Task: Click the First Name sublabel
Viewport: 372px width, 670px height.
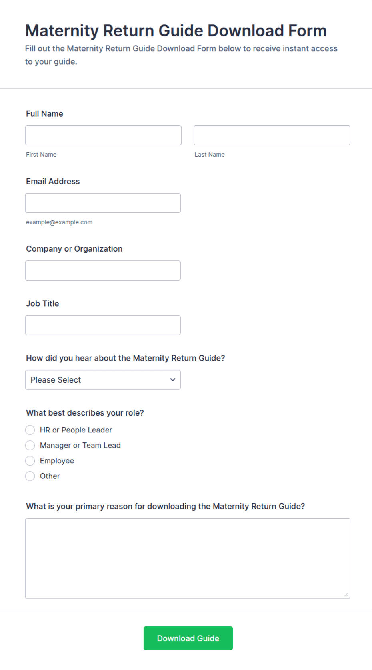Action: point(41,155)
